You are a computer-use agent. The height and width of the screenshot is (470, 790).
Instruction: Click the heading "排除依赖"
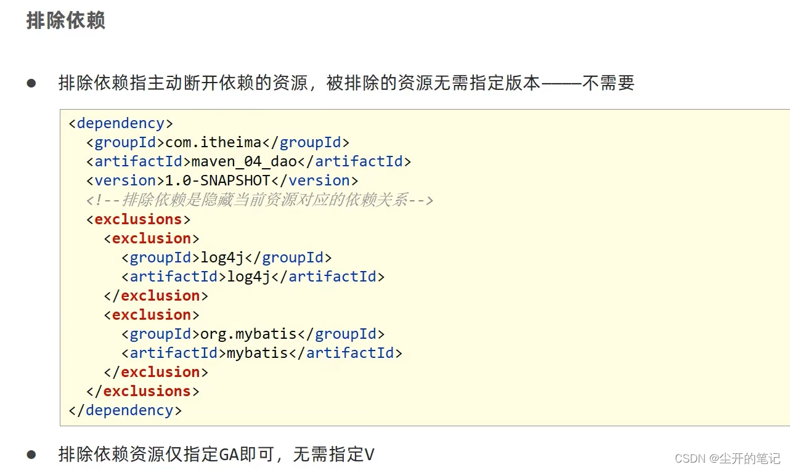point(66,20)
